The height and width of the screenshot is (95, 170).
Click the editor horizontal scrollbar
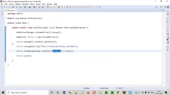[84, 85]
